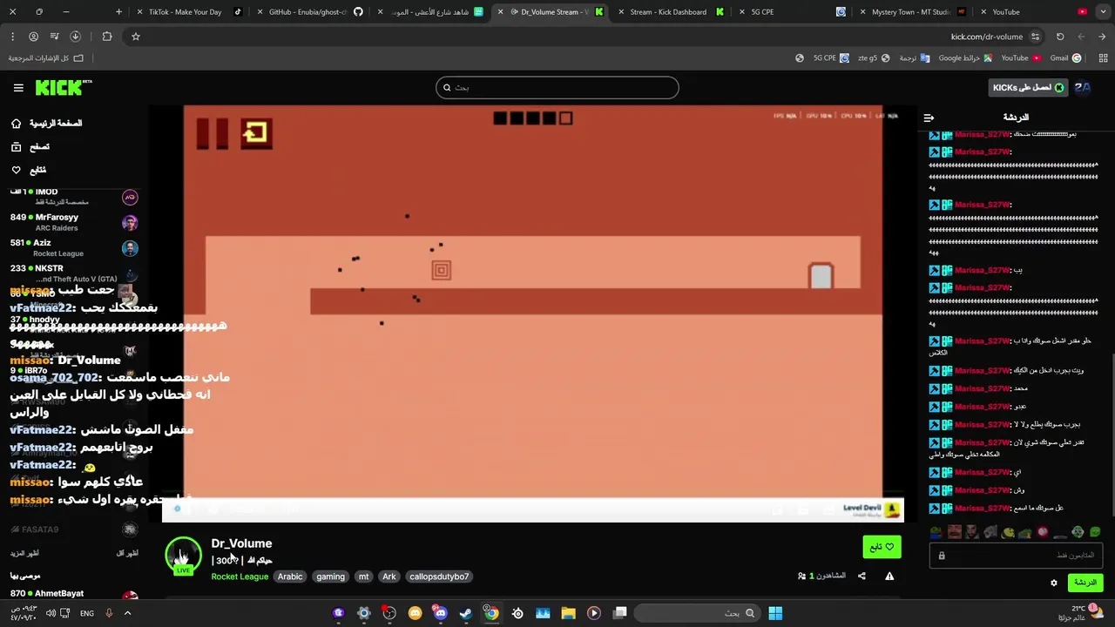Open Aziz Rocket League channel in sidebar
This screenshot has height=627, width=1115.
74,248
